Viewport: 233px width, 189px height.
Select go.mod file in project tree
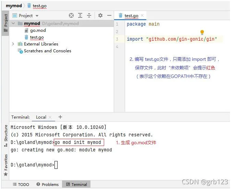pyautogui.click(x=38, y=30)
